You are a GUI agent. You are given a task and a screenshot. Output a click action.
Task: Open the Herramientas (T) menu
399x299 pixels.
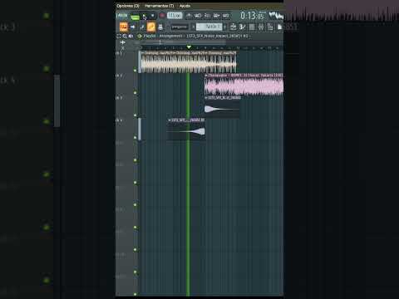point(159,6)
